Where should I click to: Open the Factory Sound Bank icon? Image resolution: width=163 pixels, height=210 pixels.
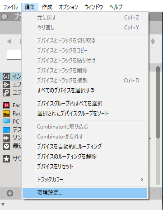coord(6,105)
